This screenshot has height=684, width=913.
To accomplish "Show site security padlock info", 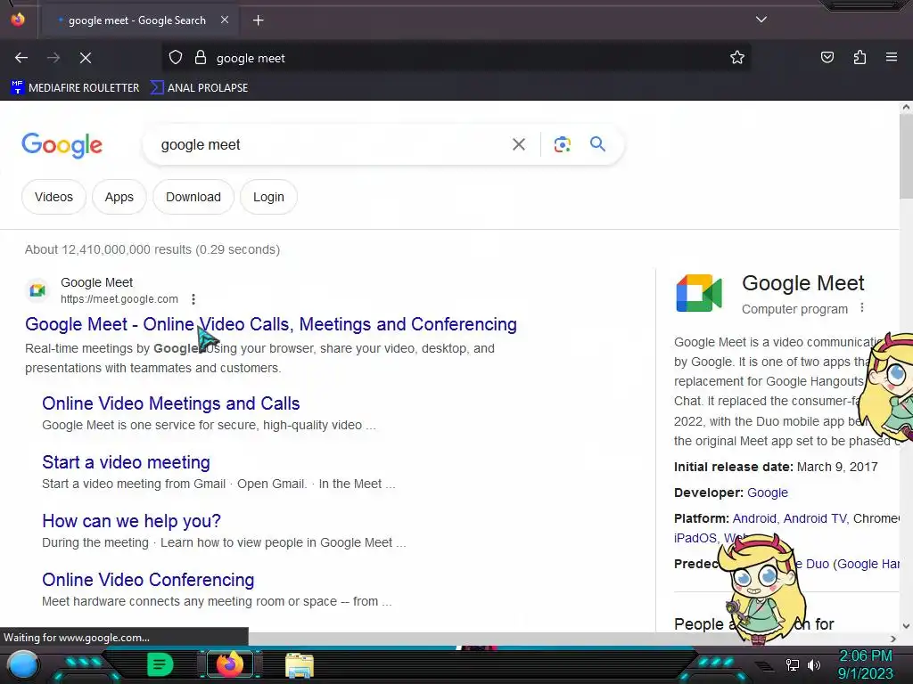I will [x=201, y=58].
